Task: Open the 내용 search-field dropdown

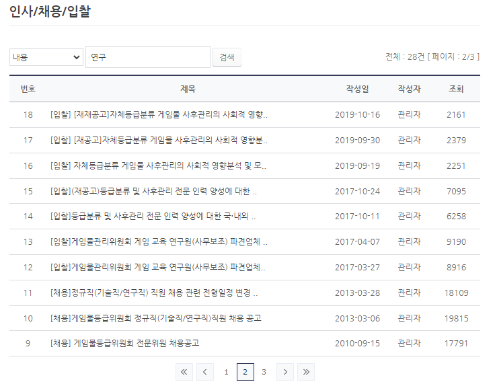Action: click(x=46, y=57)
